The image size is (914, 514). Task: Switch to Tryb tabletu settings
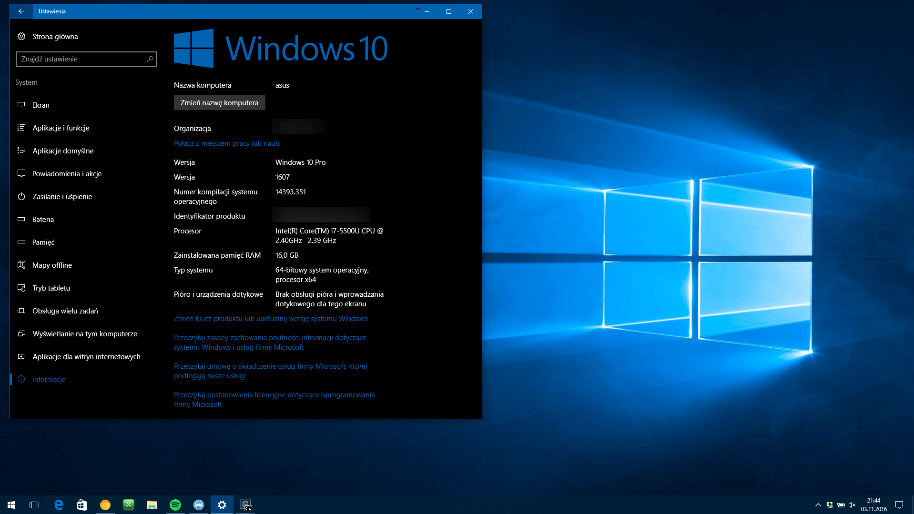(51, 288)
